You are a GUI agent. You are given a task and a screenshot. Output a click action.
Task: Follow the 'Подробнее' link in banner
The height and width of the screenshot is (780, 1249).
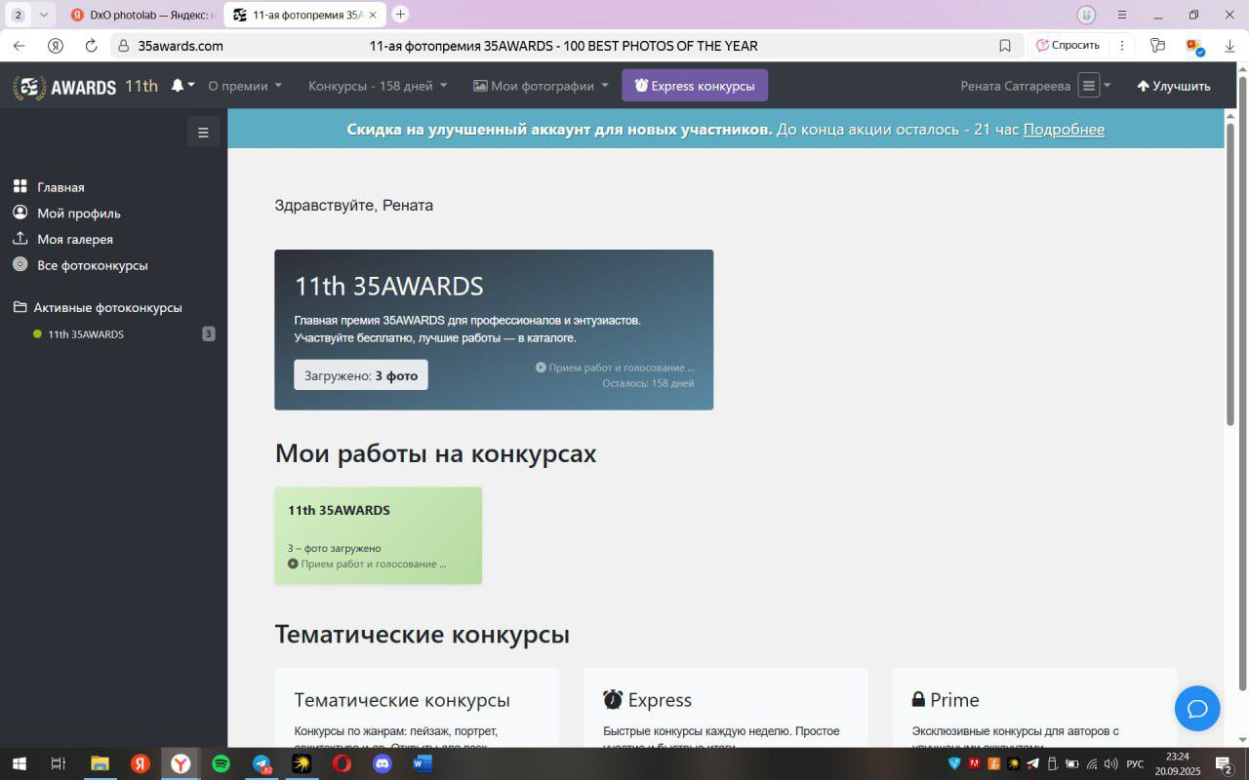click(1064, 130)
